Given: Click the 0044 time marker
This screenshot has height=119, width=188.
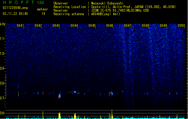Looking at the screenshot, I should (x=74, y=26).
